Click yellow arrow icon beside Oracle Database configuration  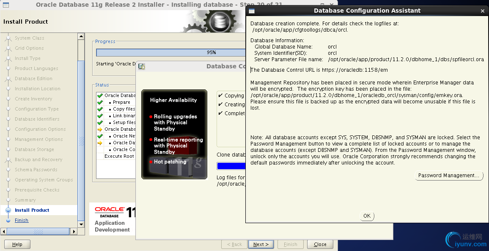[x=100, y=130]
